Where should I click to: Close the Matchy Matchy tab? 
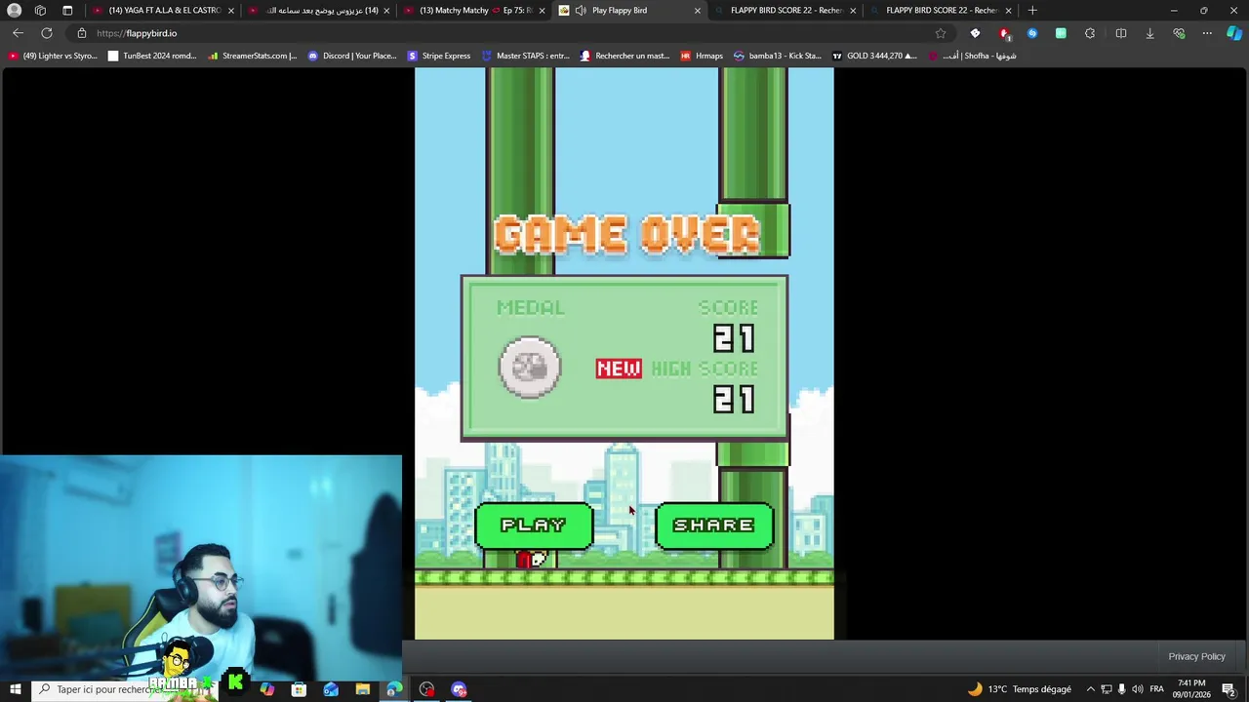[x=542, y=10]
